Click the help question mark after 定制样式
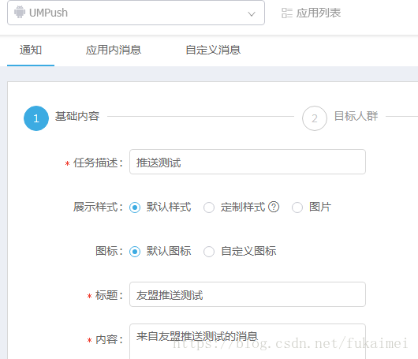Screen dimensions: 418x359 (274, 207)
